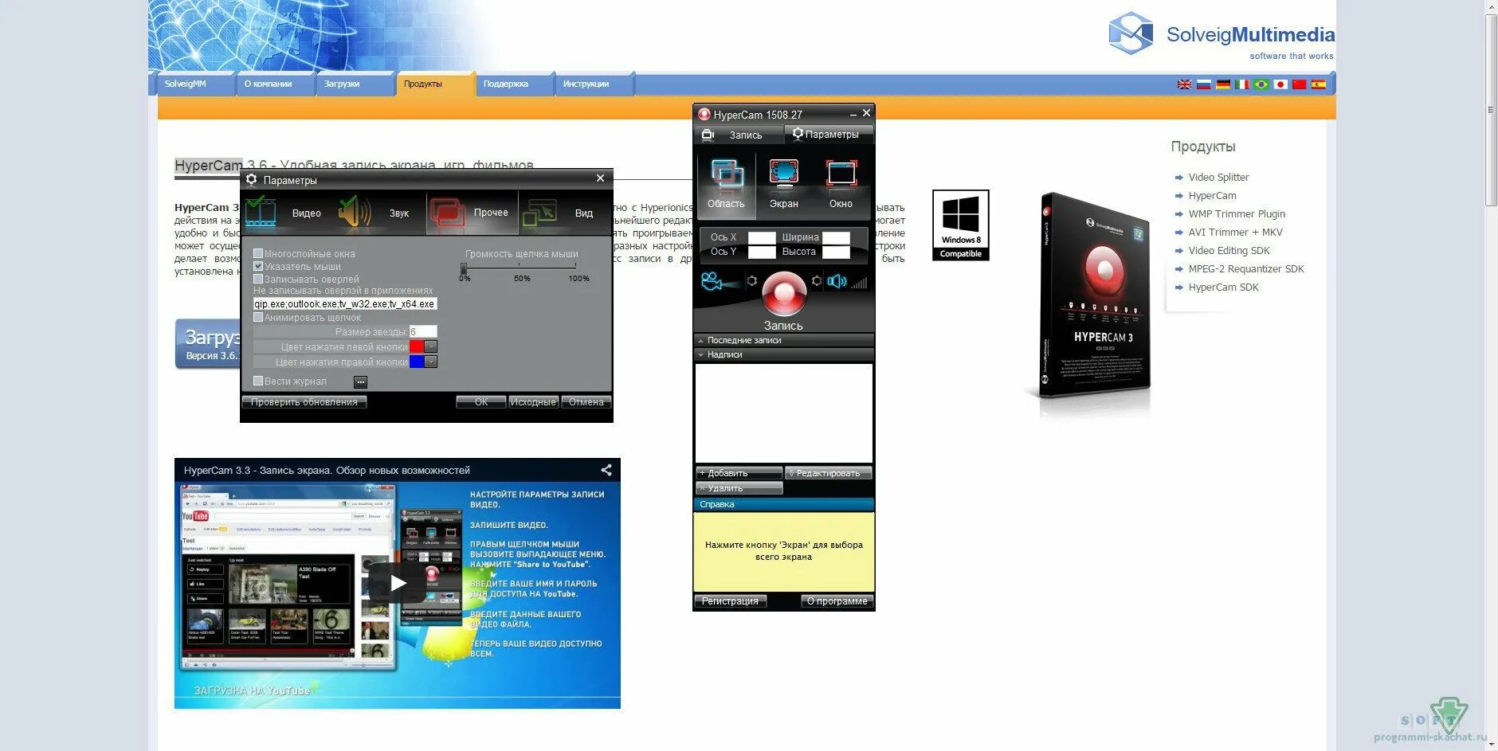
Task: Switch site language to Spanish flag
Action: click(1319, 84)
